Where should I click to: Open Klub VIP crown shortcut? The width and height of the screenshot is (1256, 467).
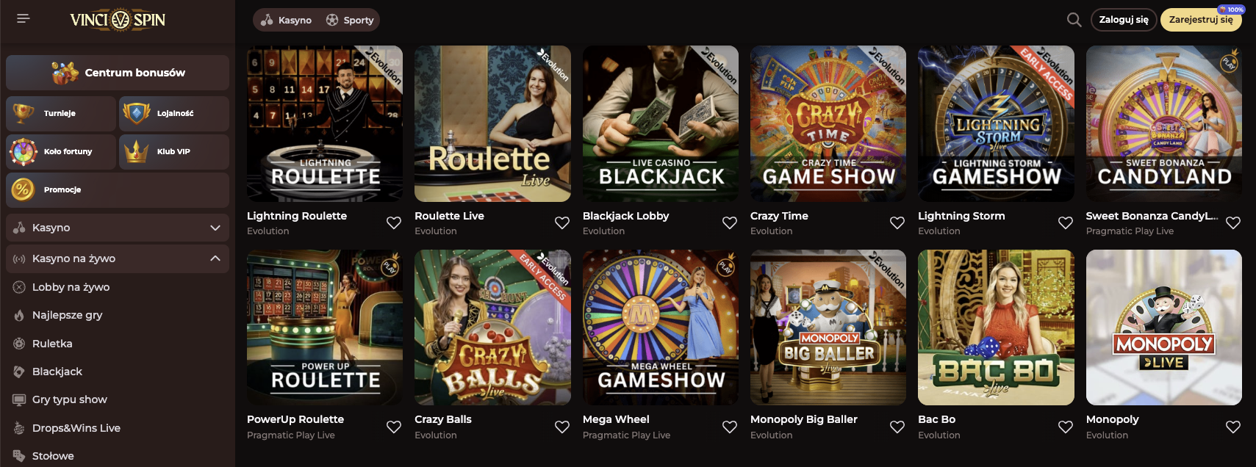(174, 151)
